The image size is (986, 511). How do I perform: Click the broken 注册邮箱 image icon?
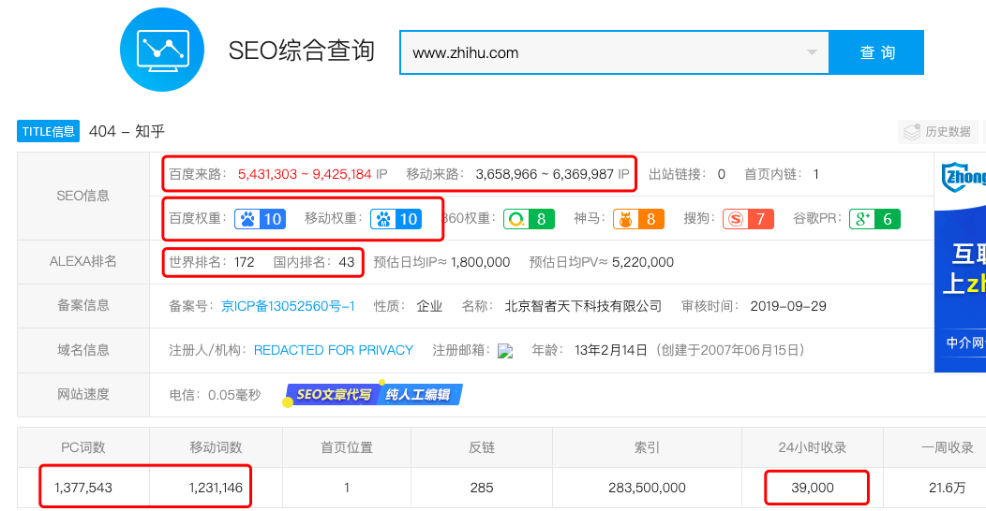pos(505,351)
